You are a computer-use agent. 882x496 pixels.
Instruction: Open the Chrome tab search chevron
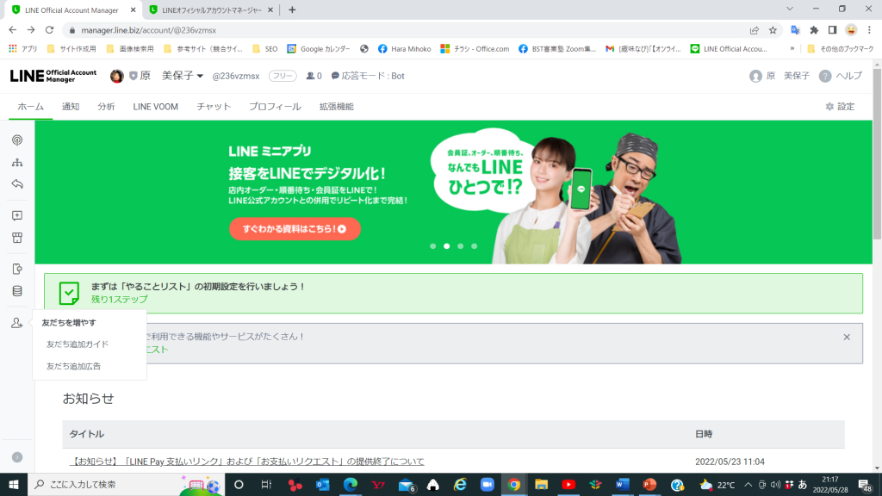pyautogui.click(x=790, y=9)
